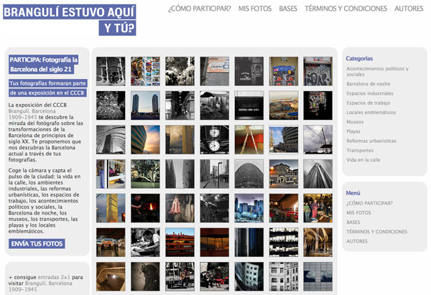Image resolution: width=431 pixels, height=295 pixels.
Task: Open the twin towers at dusk thumbnail
Action: pyautogui.click(x=145, y=106)
